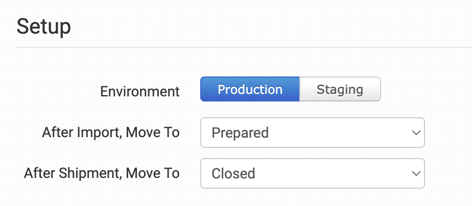Click the word Import in the label

98,133
